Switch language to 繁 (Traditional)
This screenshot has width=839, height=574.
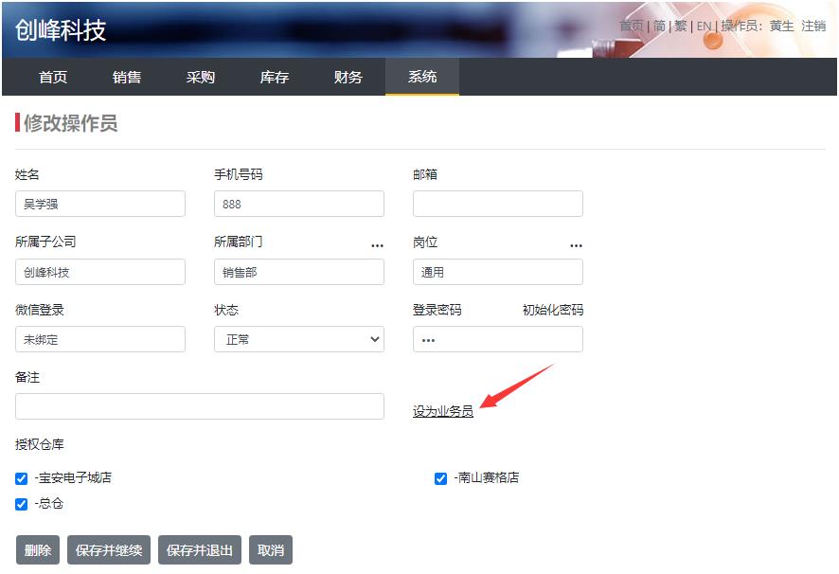(x=681, y=26)
